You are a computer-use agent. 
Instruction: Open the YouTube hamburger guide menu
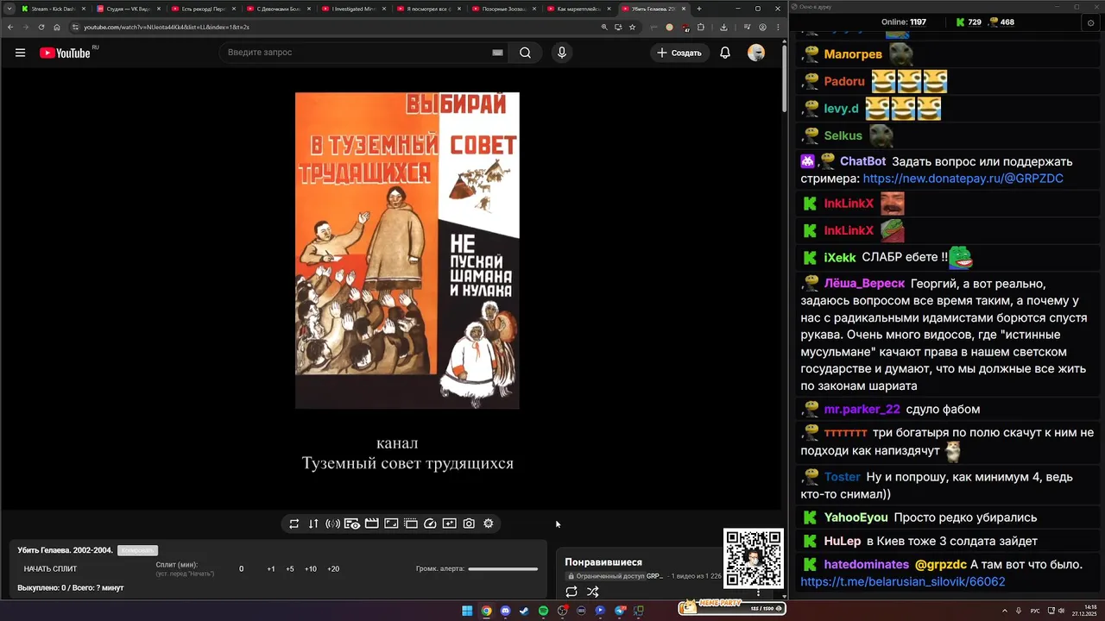tap(20, 53)
